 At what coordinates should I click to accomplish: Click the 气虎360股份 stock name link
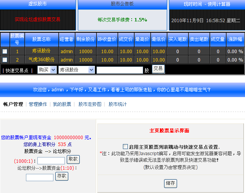click(42, 60)
